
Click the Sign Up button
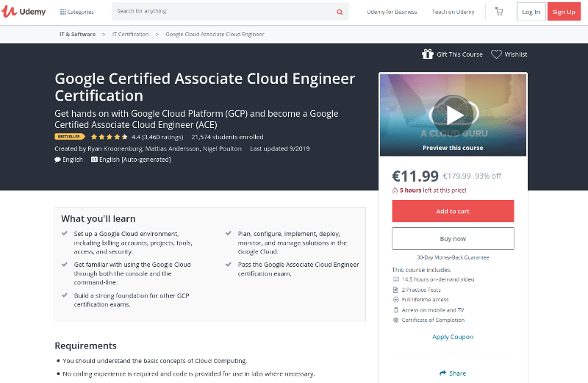coord(564,12)
